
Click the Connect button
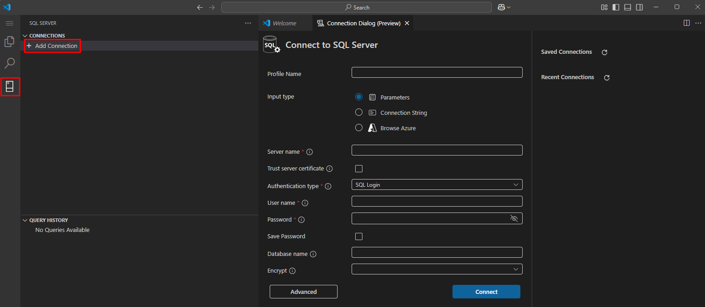pos(486,292)
